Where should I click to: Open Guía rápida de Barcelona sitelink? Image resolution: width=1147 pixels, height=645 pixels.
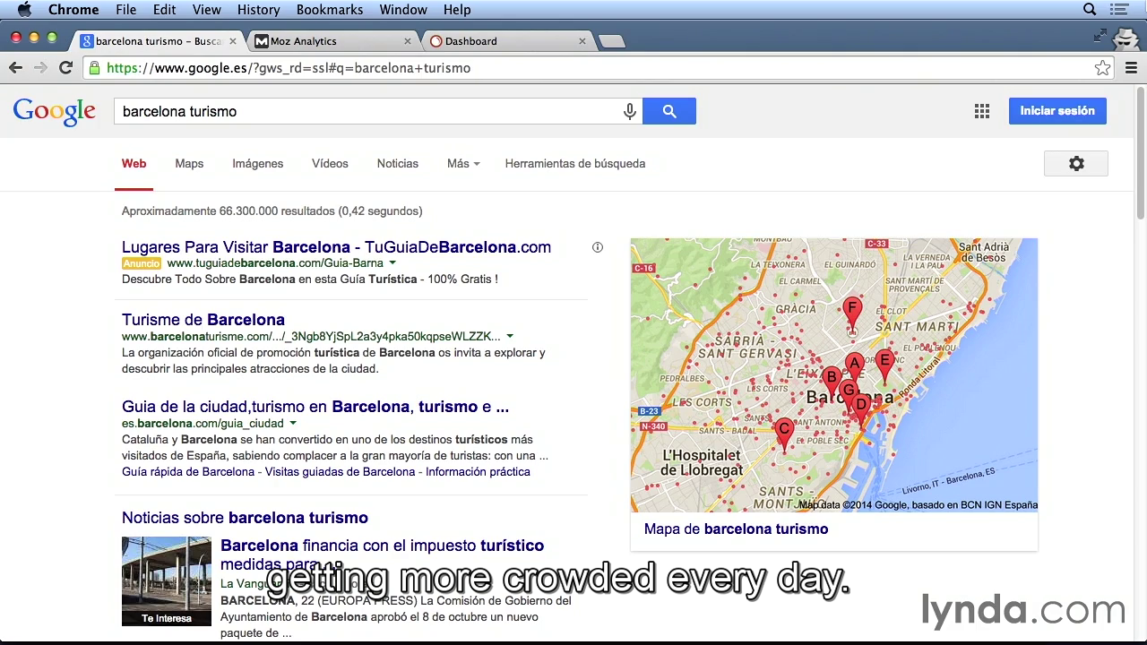(x=188, y=472)
